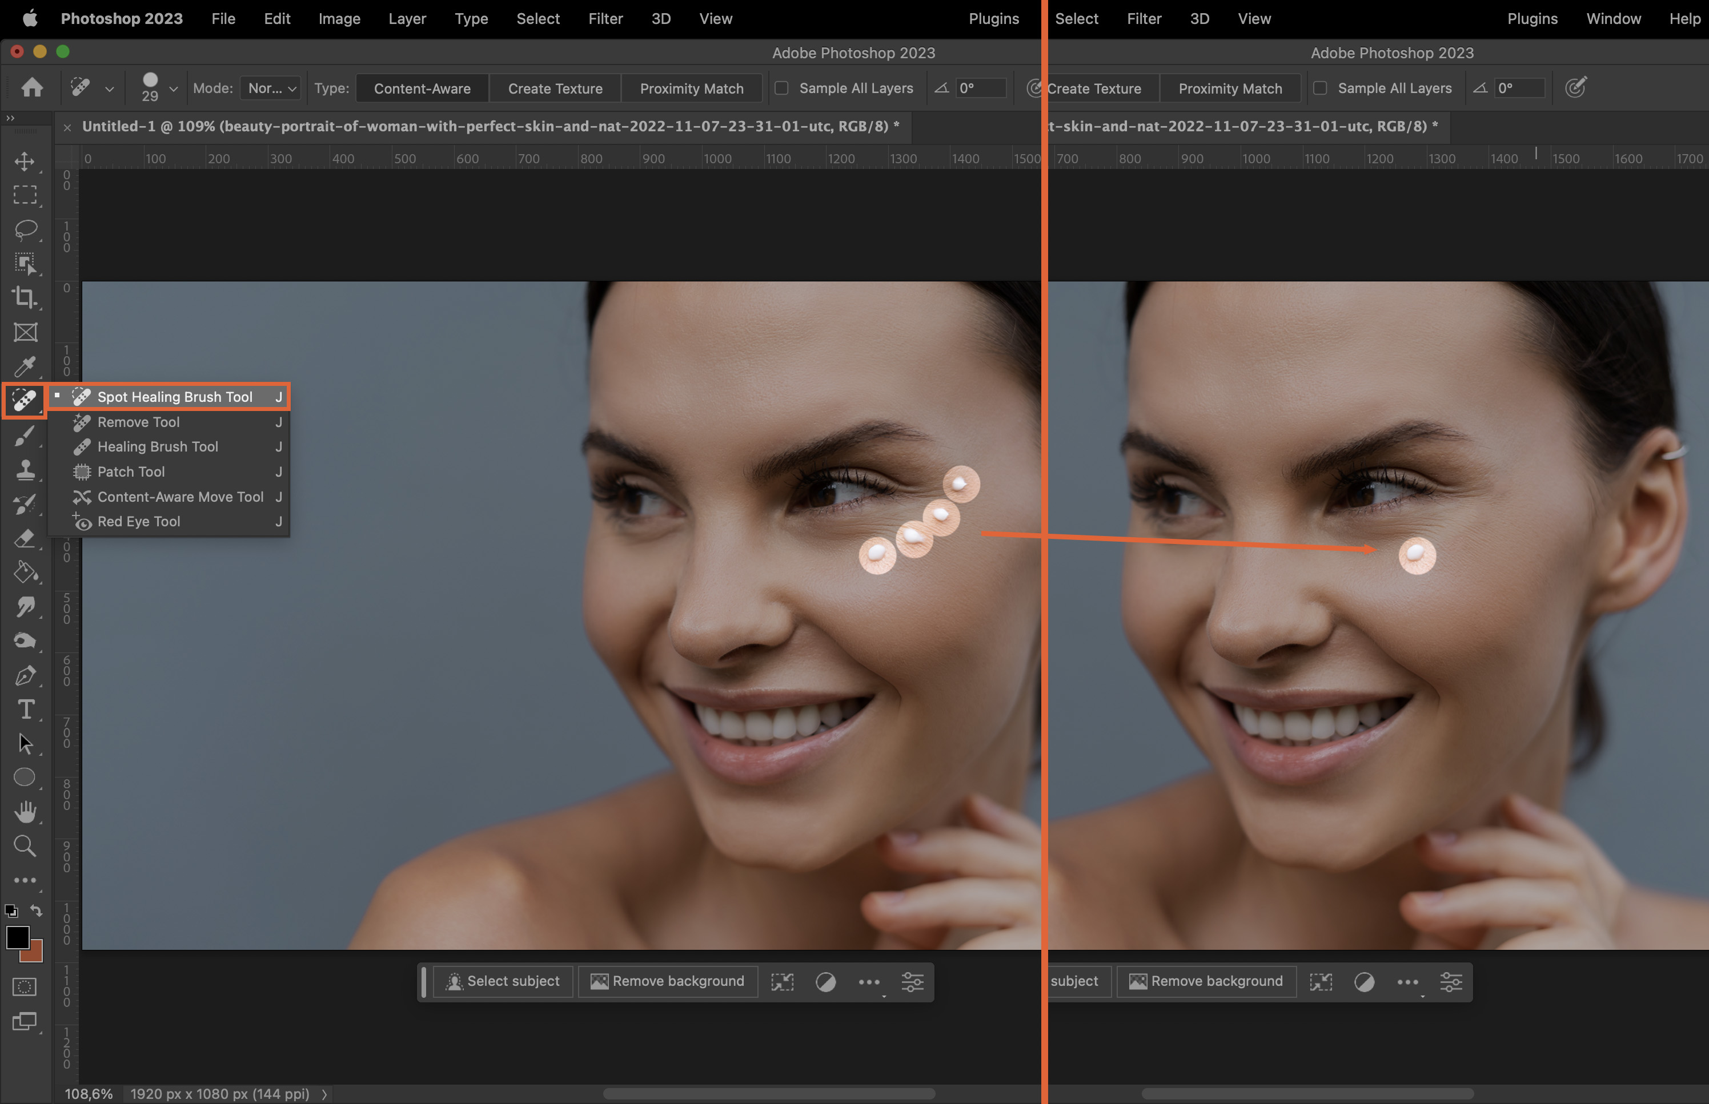Expand the tool preset picker arrow

(109, 89)
